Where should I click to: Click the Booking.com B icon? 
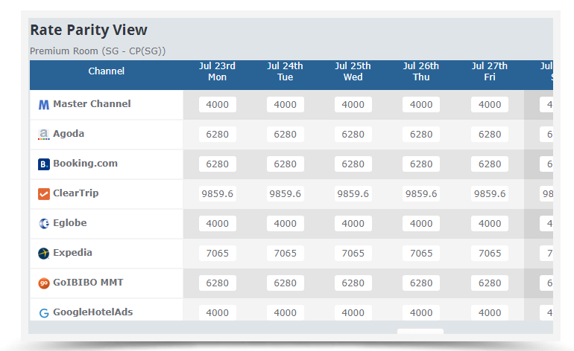tap(43, 164)
